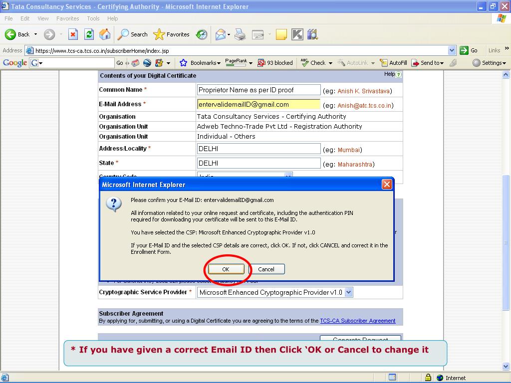The width and height of the screenshot is (511, 383).
Task: Expand the address bar dropdown
Action: coord(452,50)
